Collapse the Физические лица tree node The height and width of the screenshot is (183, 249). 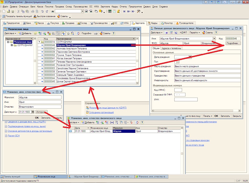coord(8,42)
